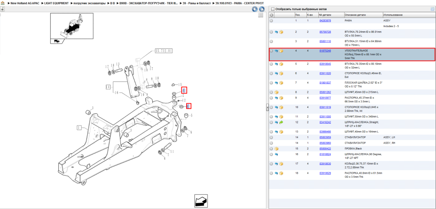This screenshot has width=436, height=209.
Task: Click the 'Поз.' column header
Action: coord(300,15)
